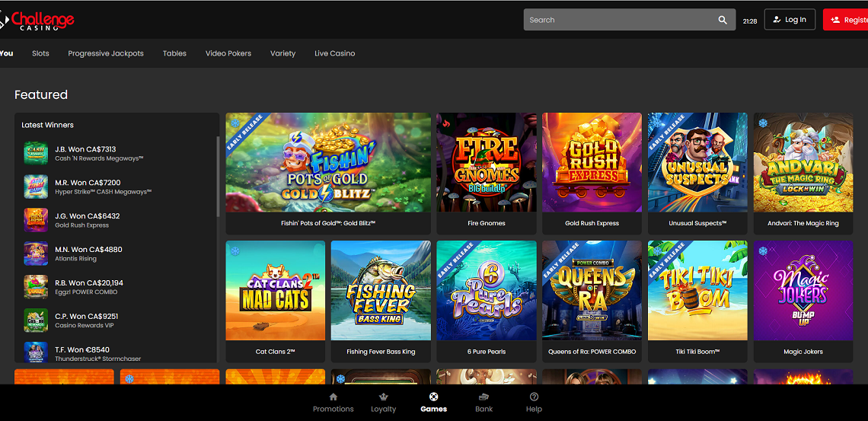Open the Slots category
Image resolution: width=868 pixels, height=421 pixels.
point(40,53)
